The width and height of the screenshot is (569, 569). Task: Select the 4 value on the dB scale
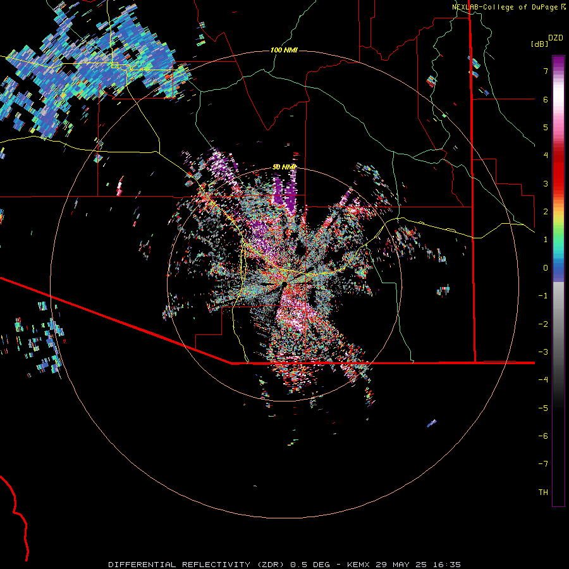click(x=546, y=156)
